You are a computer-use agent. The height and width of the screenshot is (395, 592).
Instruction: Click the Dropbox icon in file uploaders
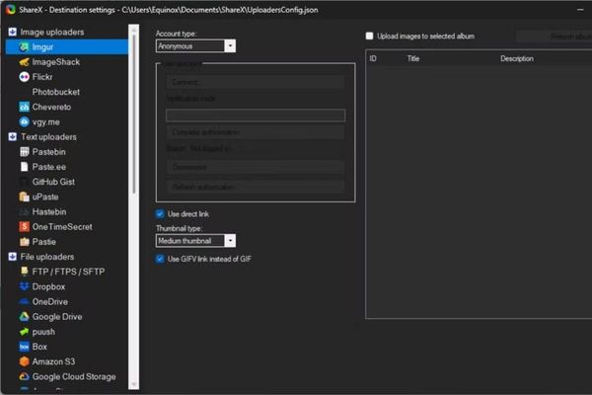[x=25, y=286]
